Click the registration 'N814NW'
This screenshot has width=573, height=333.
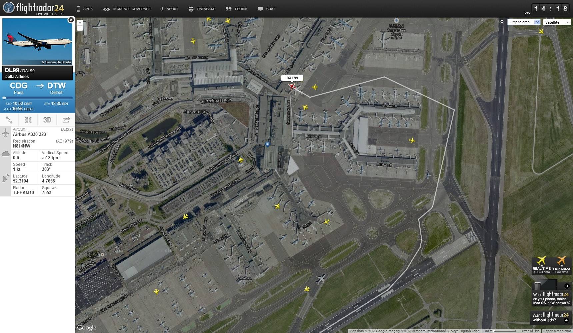(x=22, y=146)
